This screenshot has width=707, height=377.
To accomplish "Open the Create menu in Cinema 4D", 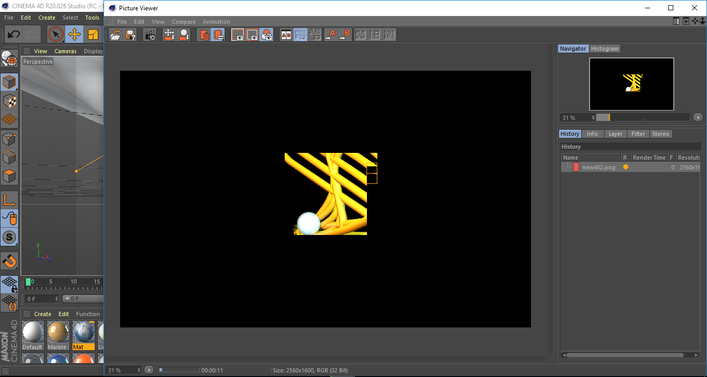I will click(47, 18).
